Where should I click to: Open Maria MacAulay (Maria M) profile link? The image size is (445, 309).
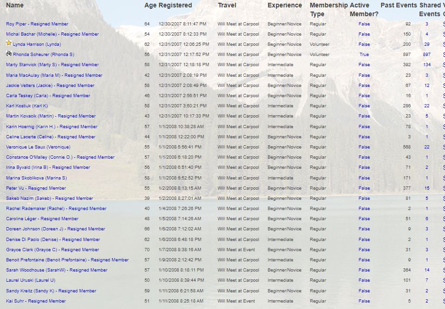point(54,75)
